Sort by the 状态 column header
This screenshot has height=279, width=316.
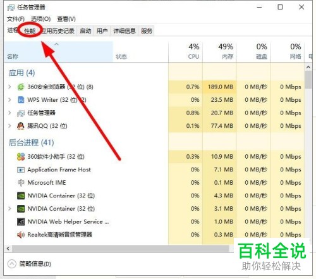click(x=140, y=52)
